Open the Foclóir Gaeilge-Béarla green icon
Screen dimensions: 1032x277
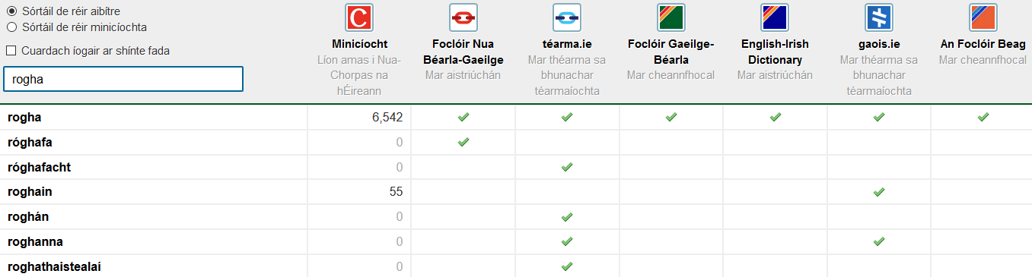coord(671,17)
